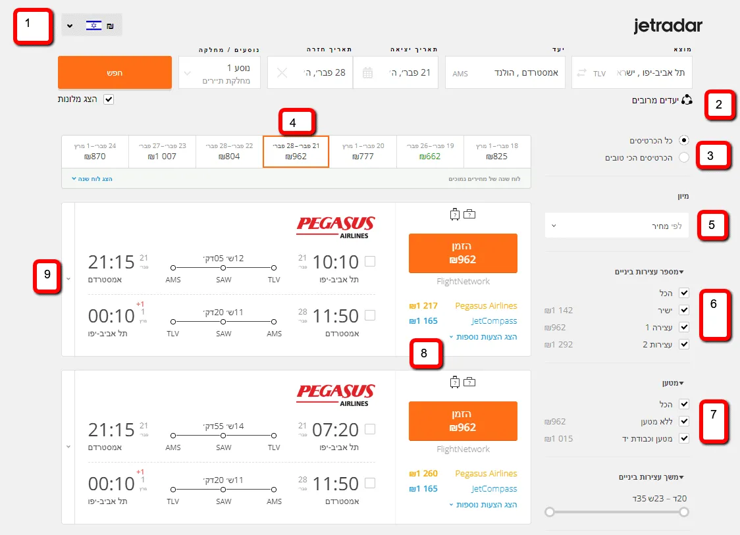Open the sort by price (לפי מחיר) dropdown
Image resolution: width=740 pixels, height=535 pixels.
(x=617, y=225)
